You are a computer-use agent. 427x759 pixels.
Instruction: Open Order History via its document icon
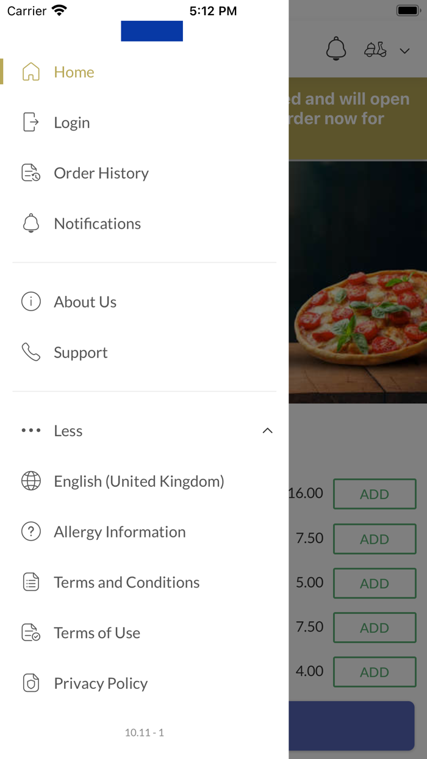[30, 173]
